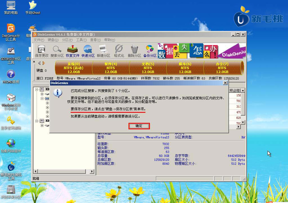This screenshot has width=288, height=203.
Task: Open the 备份分区 tool
Action: [150, 51]
